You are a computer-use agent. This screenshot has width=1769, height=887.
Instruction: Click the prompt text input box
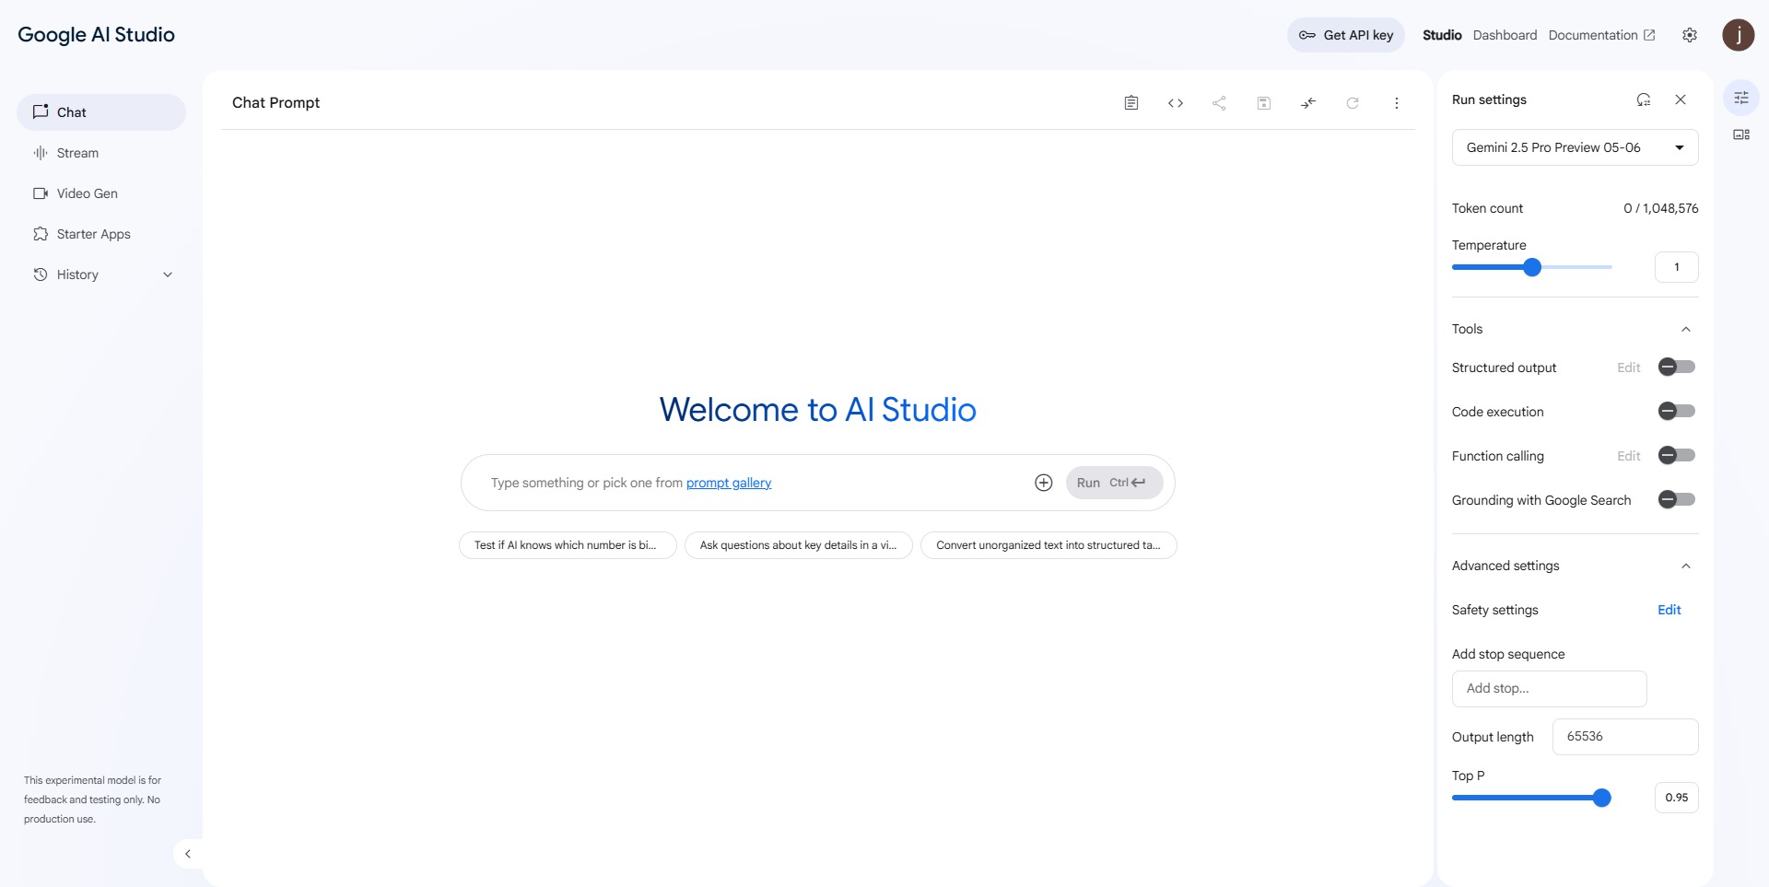coord(756,483)
